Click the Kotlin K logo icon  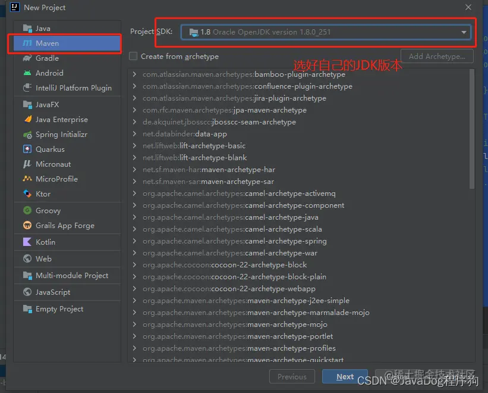pos(27,242)
